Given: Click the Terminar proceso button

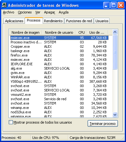Looking at the screenshot, I should pyautogui.click(x=103, y=124).
